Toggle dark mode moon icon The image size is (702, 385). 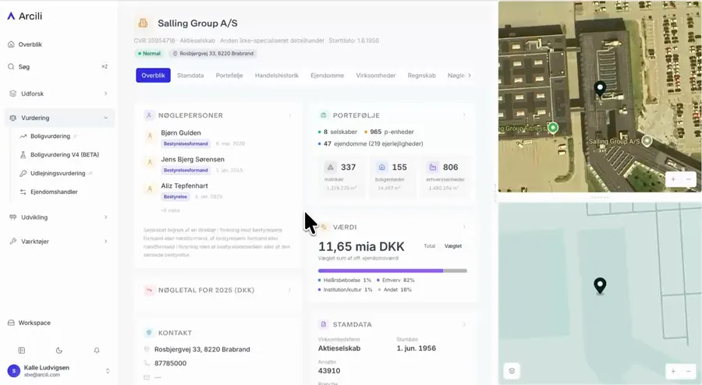(59, 351)
